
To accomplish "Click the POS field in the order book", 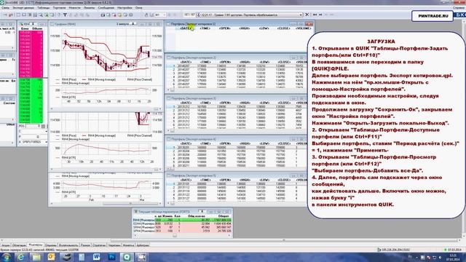I will (33, 126).
